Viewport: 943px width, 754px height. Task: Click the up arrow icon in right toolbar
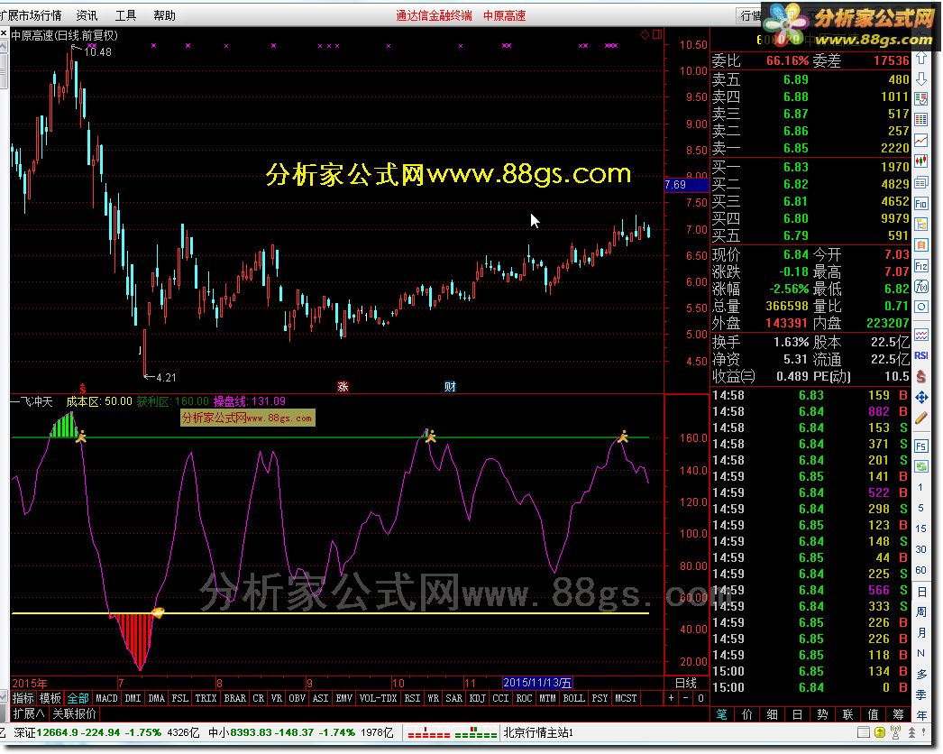[x=920, y=59]
